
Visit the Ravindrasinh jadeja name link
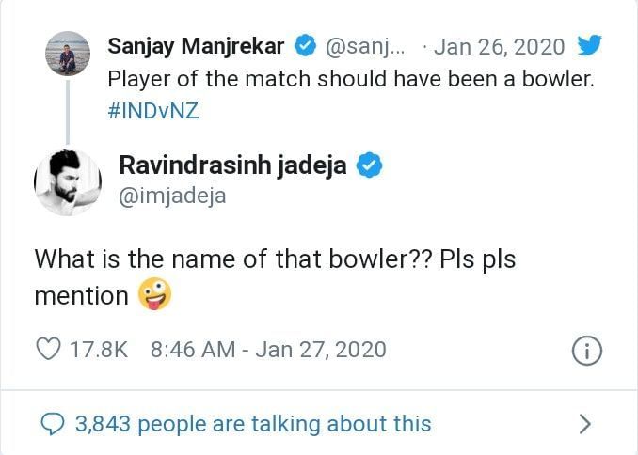[232, 165]
